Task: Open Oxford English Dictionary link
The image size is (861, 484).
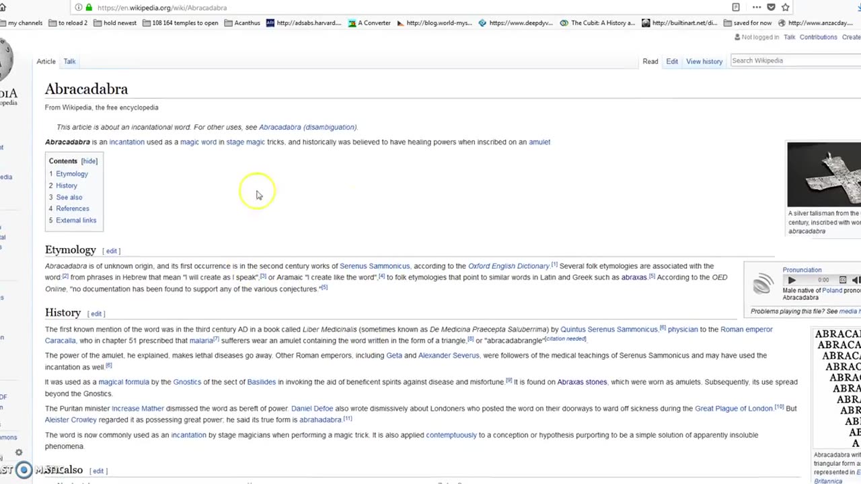Action: click(x=509, y=266)
